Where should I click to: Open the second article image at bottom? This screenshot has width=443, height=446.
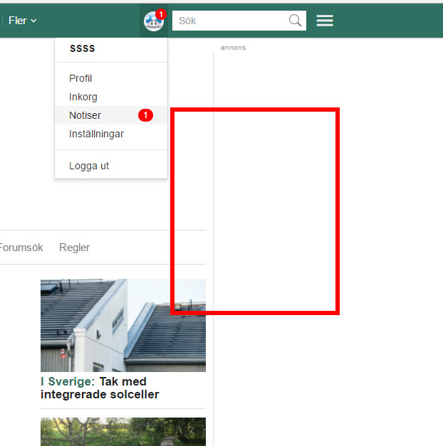123,431
